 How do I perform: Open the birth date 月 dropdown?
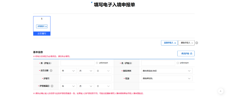(86, 71)
